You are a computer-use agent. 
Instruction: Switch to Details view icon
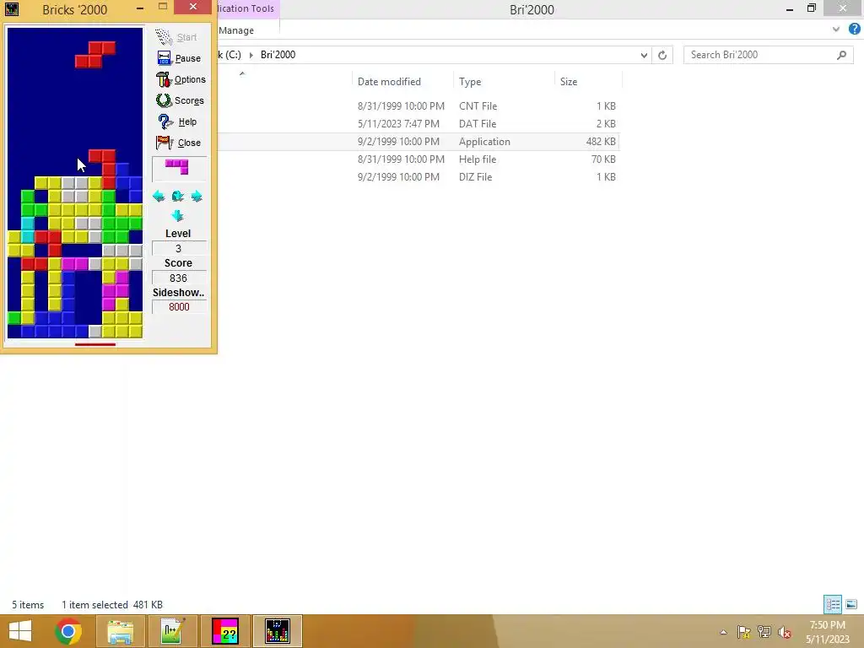833,604
